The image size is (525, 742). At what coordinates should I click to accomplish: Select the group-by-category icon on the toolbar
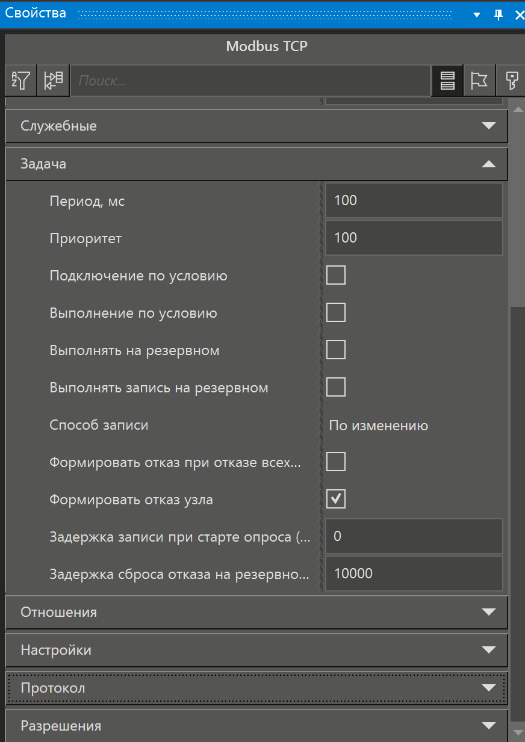[x=53, y=80]
